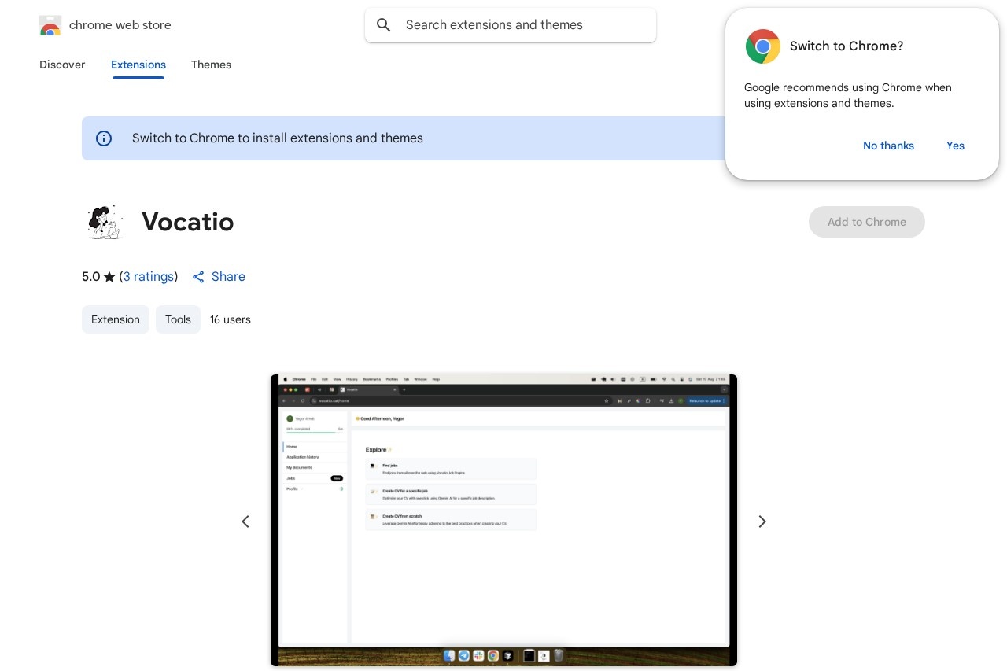Click the Chrome logo in the popup dialog
Image resolution: width=1007 pixels, height=671 pixels.
[x=762, y=46]
